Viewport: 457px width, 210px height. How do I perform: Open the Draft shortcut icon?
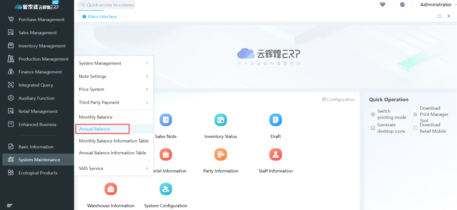click(275, 120)
